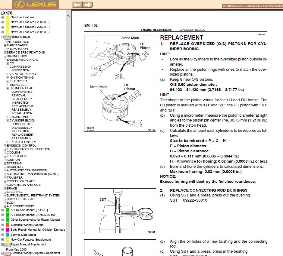Viewport: 283px width, 256px height.
Task: Open REMOVAL under CYLINDER HEAD
Action: tap(19, 96)
